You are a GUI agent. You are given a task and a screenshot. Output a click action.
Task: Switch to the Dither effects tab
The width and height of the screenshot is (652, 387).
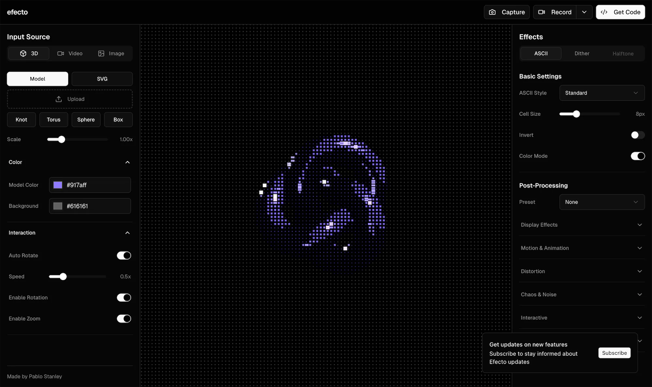click(582, 53)
